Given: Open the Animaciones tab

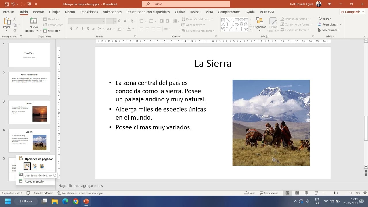Looking at the screenshot, I should coord(112,12).
